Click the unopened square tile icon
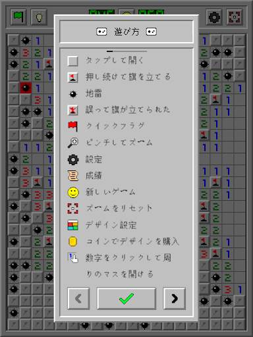The height and width of the screenshot is (337, 253). point(72,61)
